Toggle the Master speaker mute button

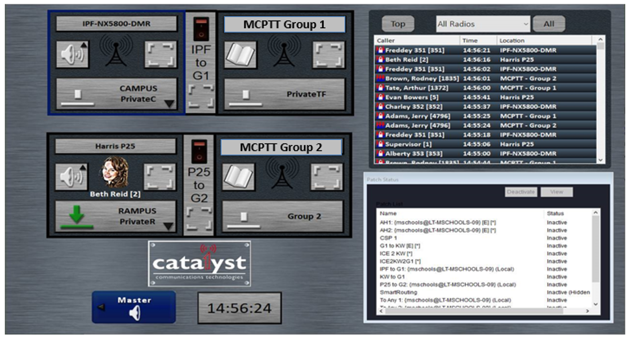[134, 308]
